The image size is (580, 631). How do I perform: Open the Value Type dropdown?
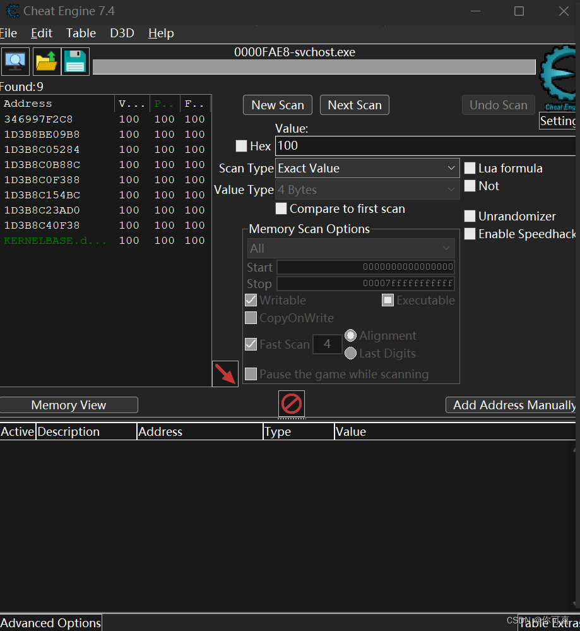tap(367, 189)
